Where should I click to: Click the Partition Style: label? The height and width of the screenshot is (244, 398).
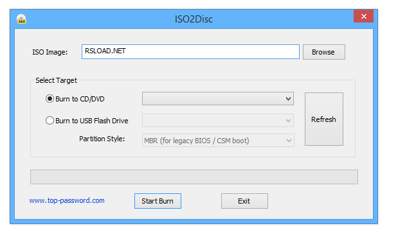(x=102, y=139)
